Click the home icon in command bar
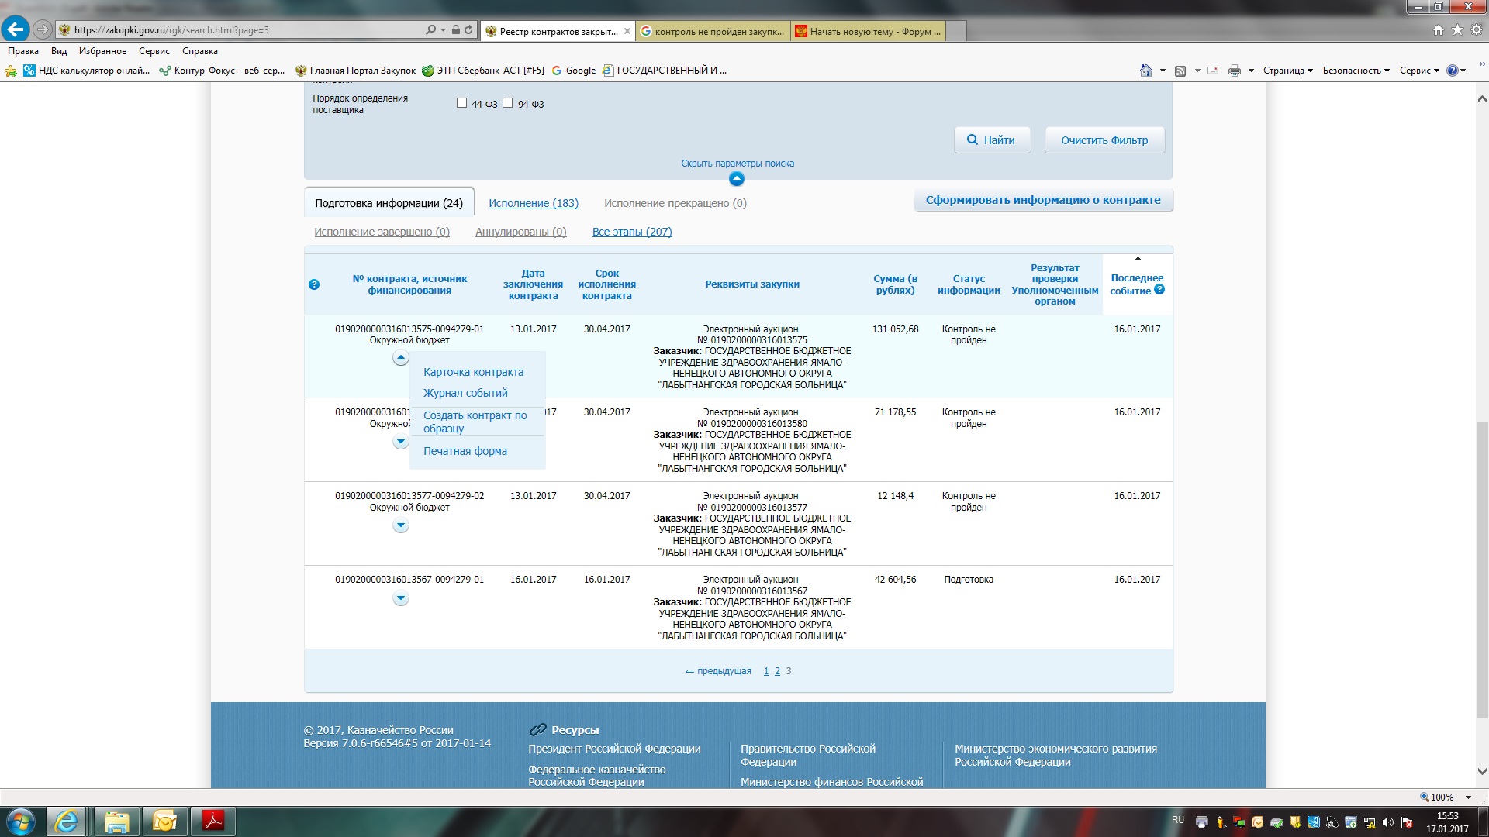1489x837 pixels. tap(1145, 71)
